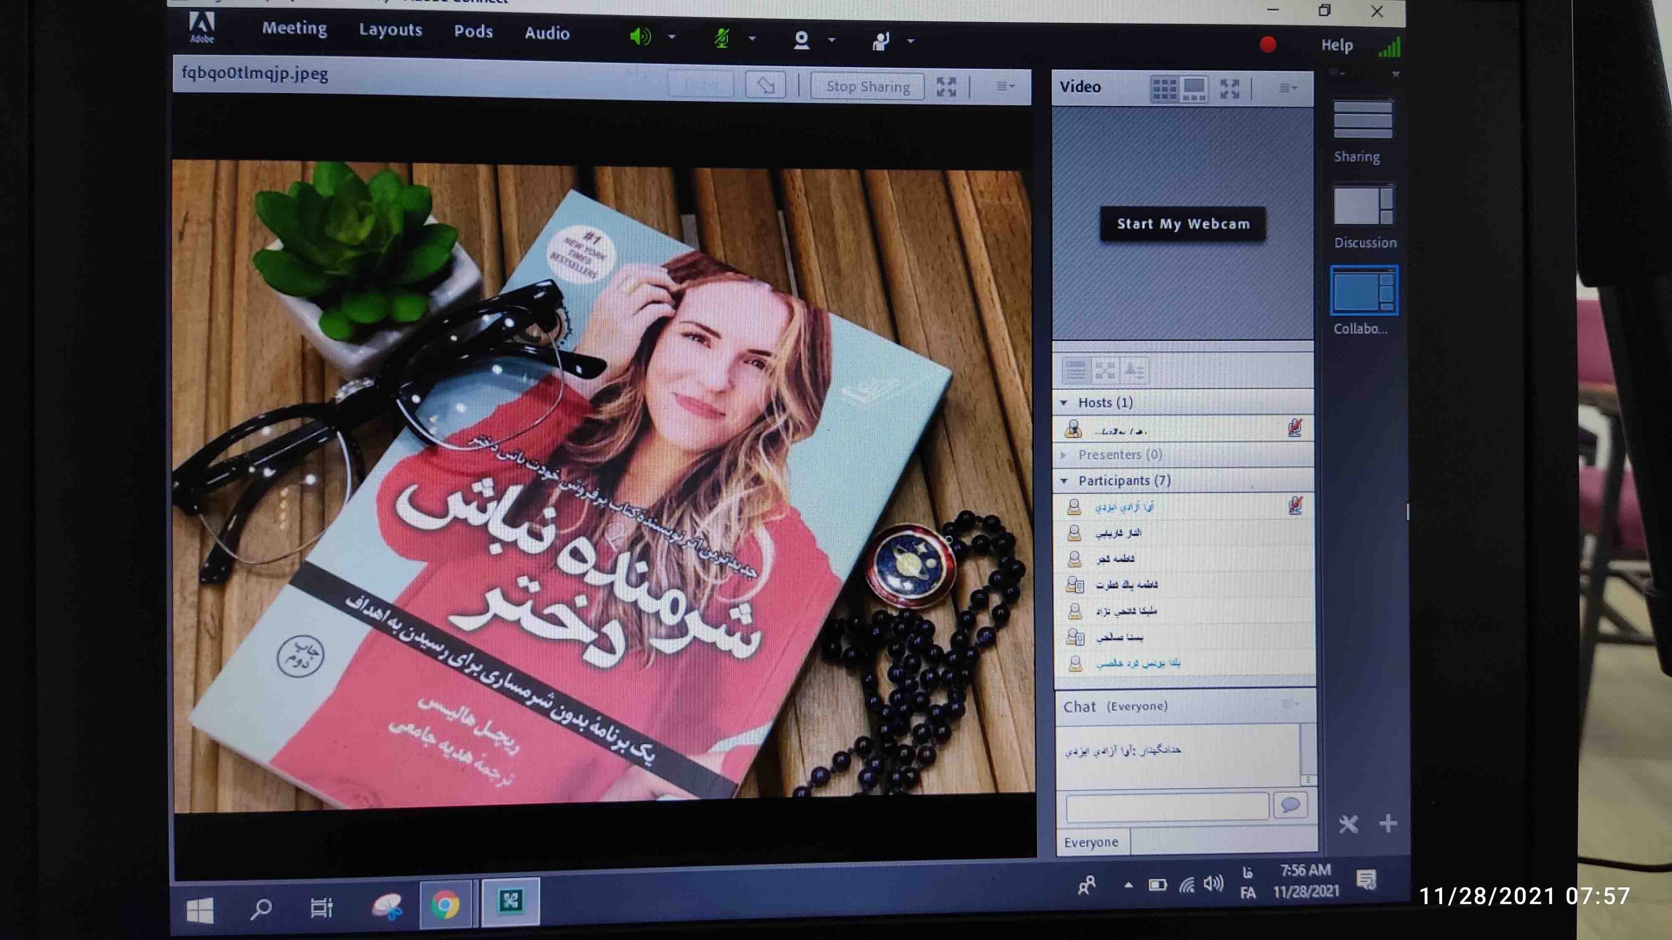This screenshot has height=940, width=1672.
Task: Toggle full screen for the Share pod
Action: point(946,87)
